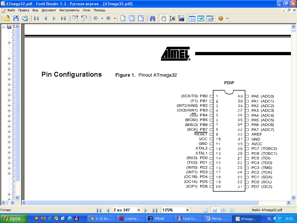This screenshot has height=223, width=297.
Task: Click the zoom in plus icon
Action: (108, 18)
